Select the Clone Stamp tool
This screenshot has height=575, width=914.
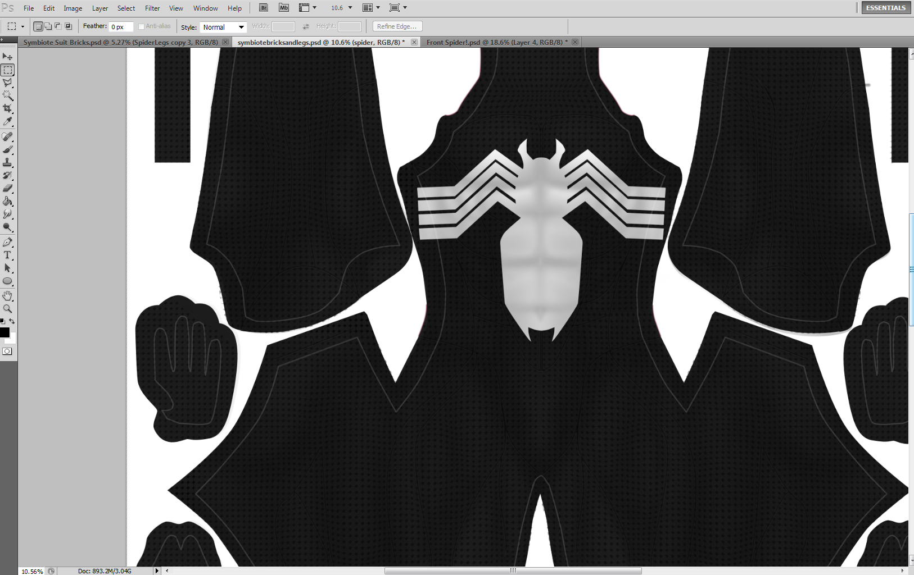pyautogui.click(x=8, y=162)
